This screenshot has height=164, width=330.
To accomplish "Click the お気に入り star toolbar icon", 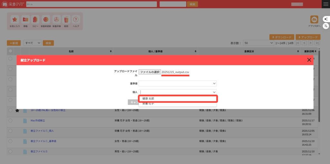I will coord(15,19).
